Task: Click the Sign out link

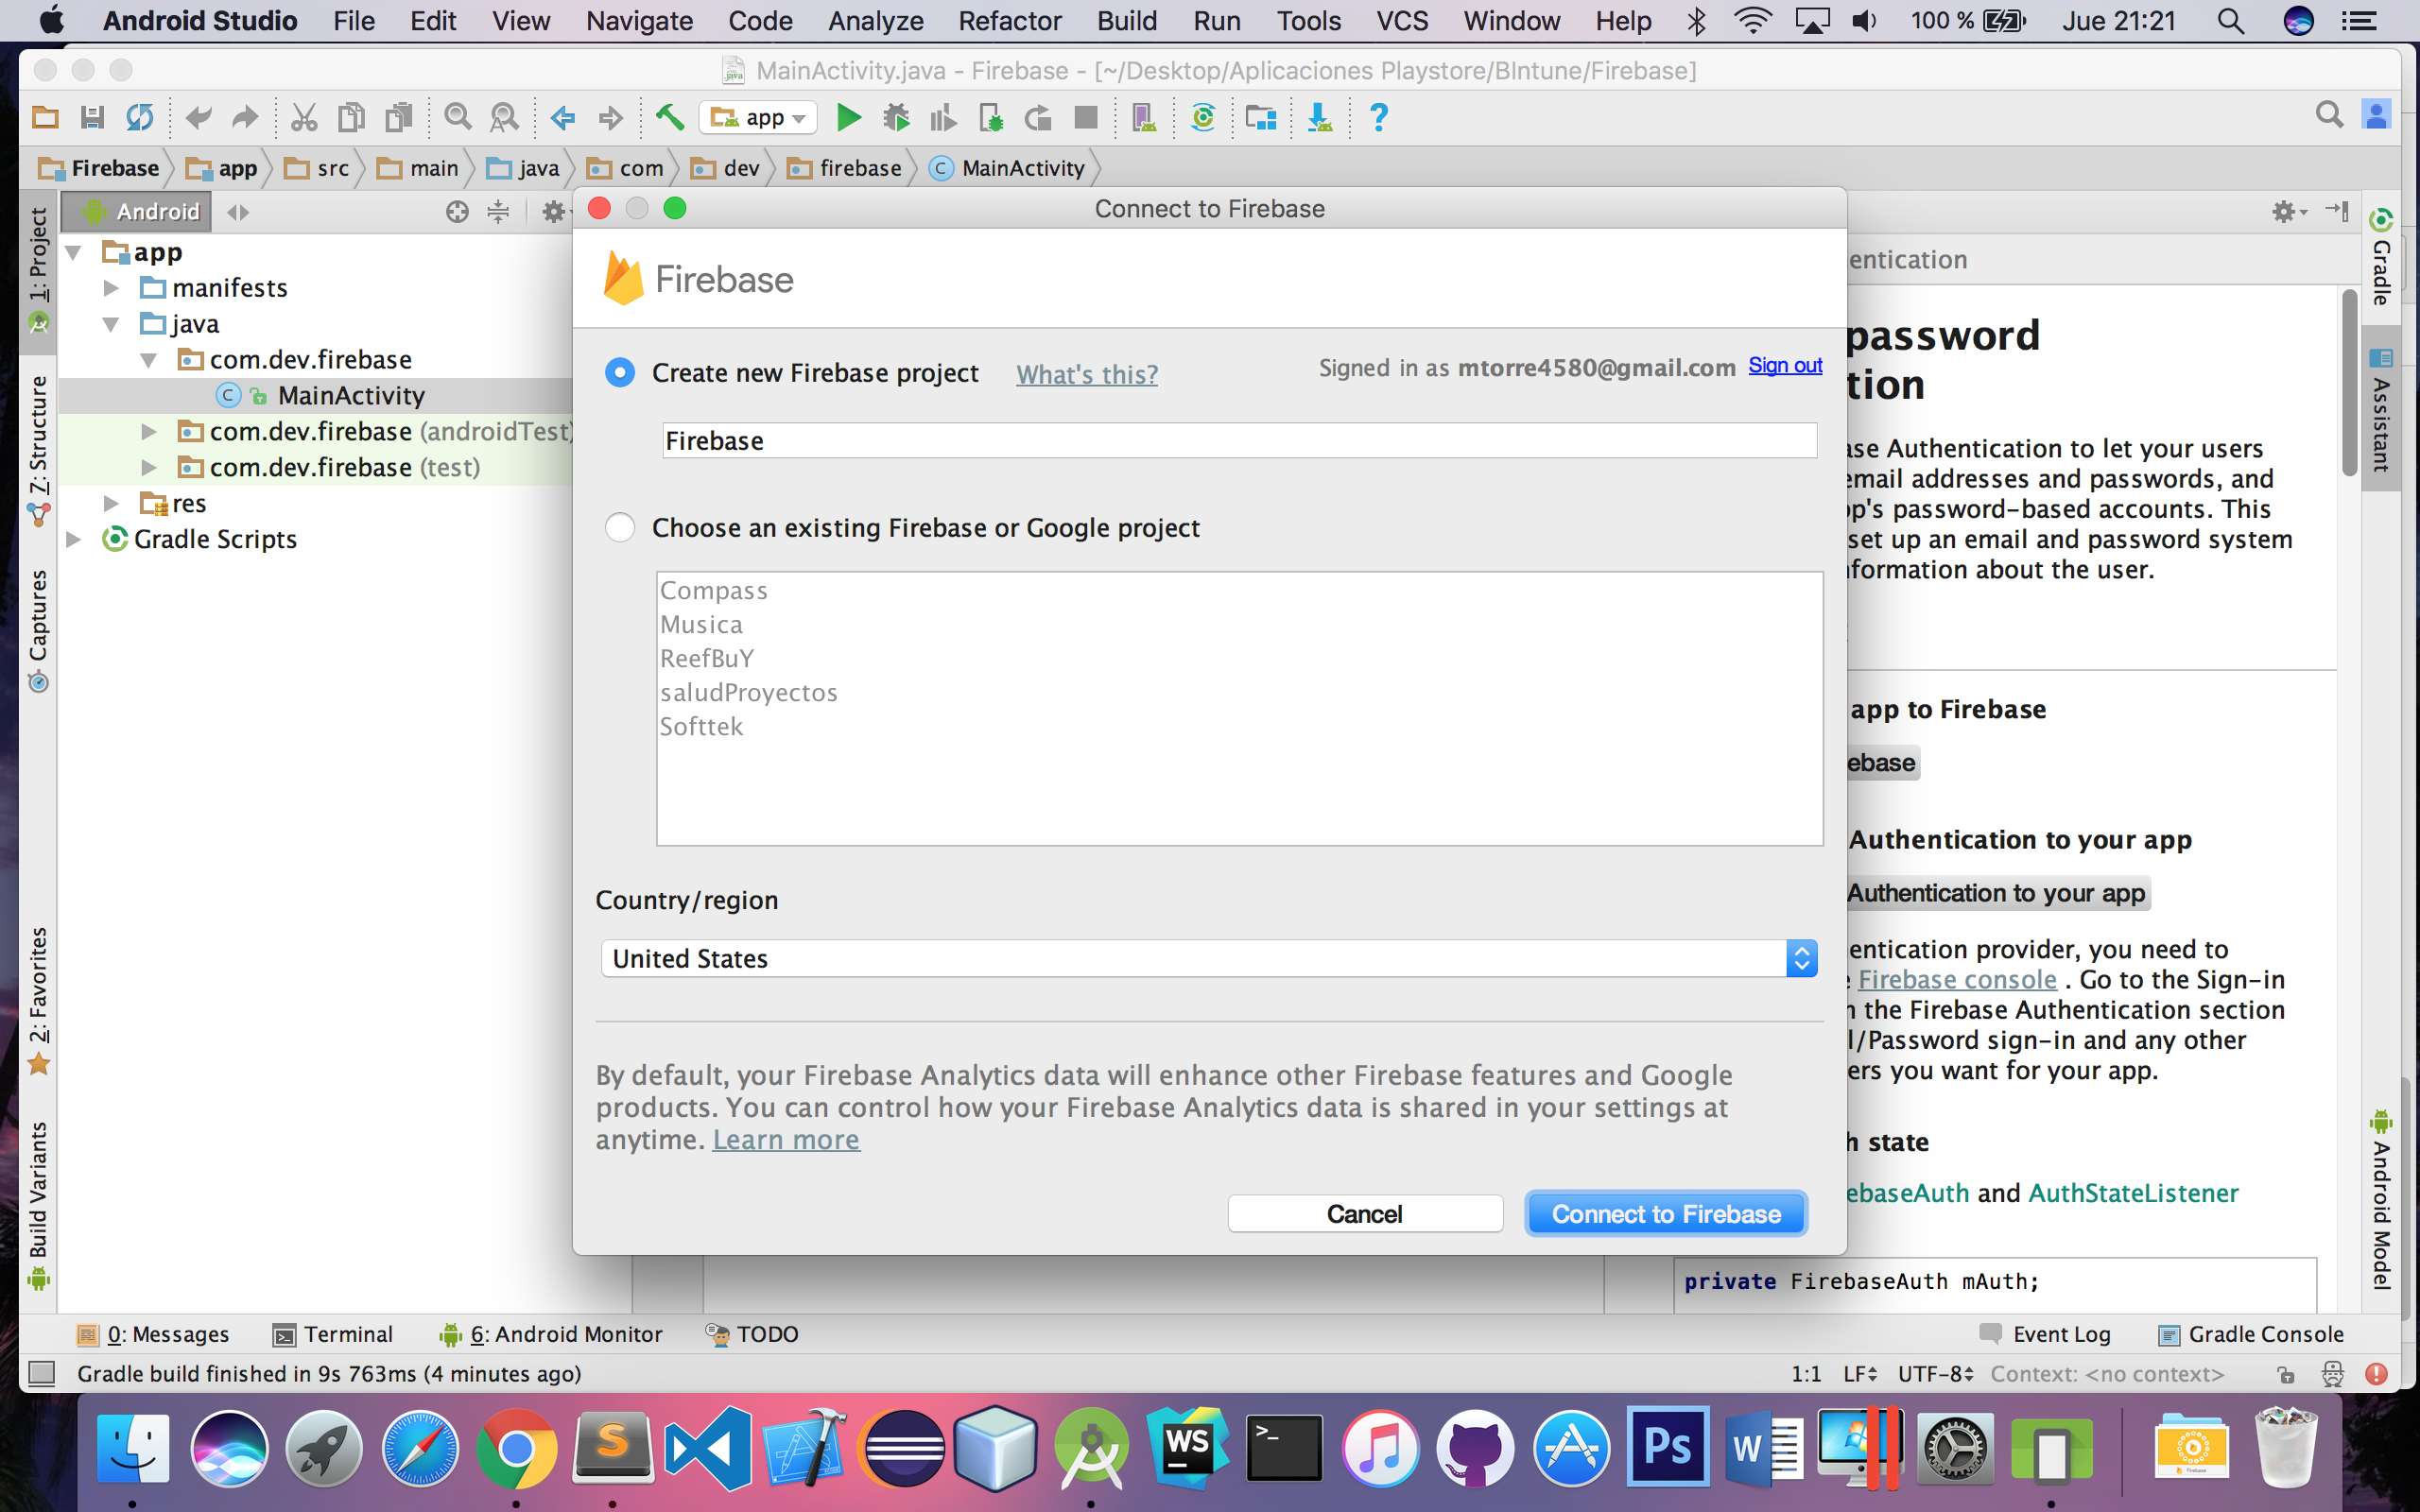Action: click(1785, 366)
